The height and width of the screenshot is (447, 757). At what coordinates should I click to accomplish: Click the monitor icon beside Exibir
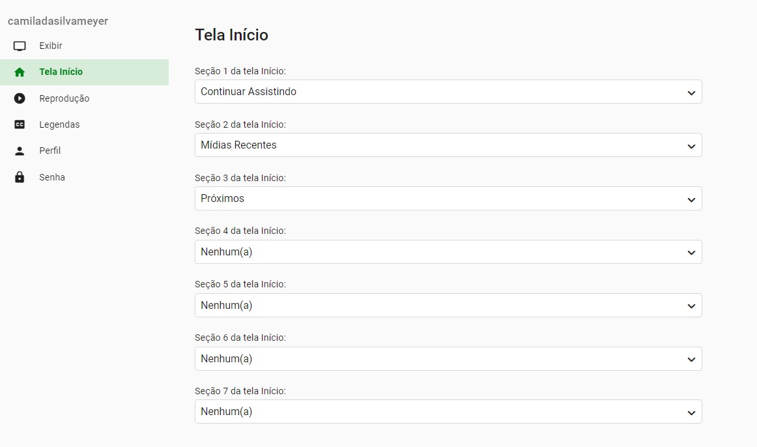tap(20, 46)
